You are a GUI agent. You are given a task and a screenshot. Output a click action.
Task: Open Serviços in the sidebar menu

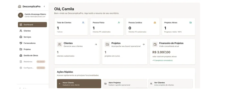tap(32, 37)
